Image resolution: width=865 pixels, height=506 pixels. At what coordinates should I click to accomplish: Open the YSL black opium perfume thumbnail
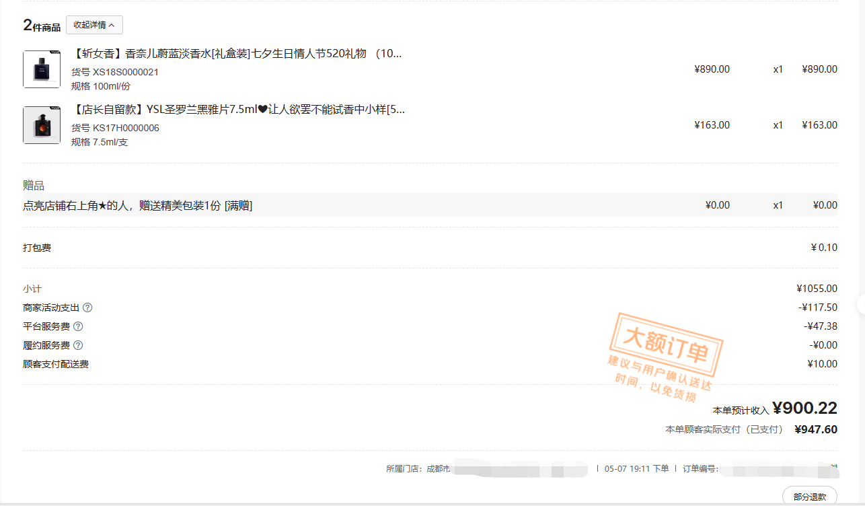pyautogui.click(x=42, y=125)
